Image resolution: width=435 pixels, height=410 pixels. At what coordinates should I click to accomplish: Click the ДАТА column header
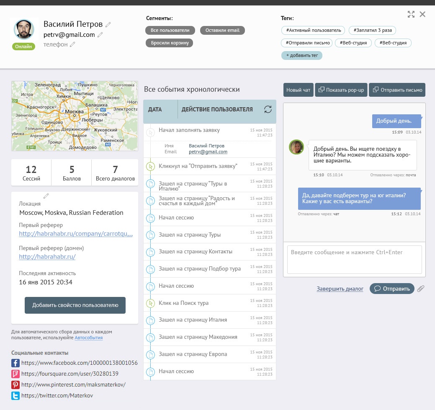[155, 109]
